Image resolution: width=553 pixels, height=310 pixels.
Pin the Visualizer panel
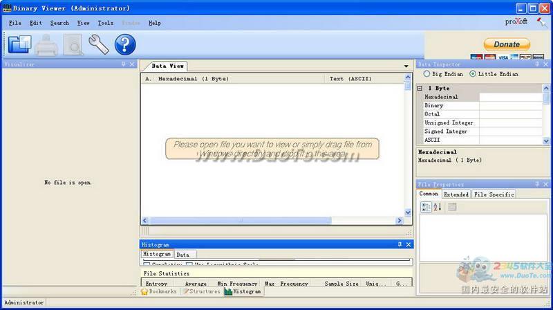tap(123, 64)
